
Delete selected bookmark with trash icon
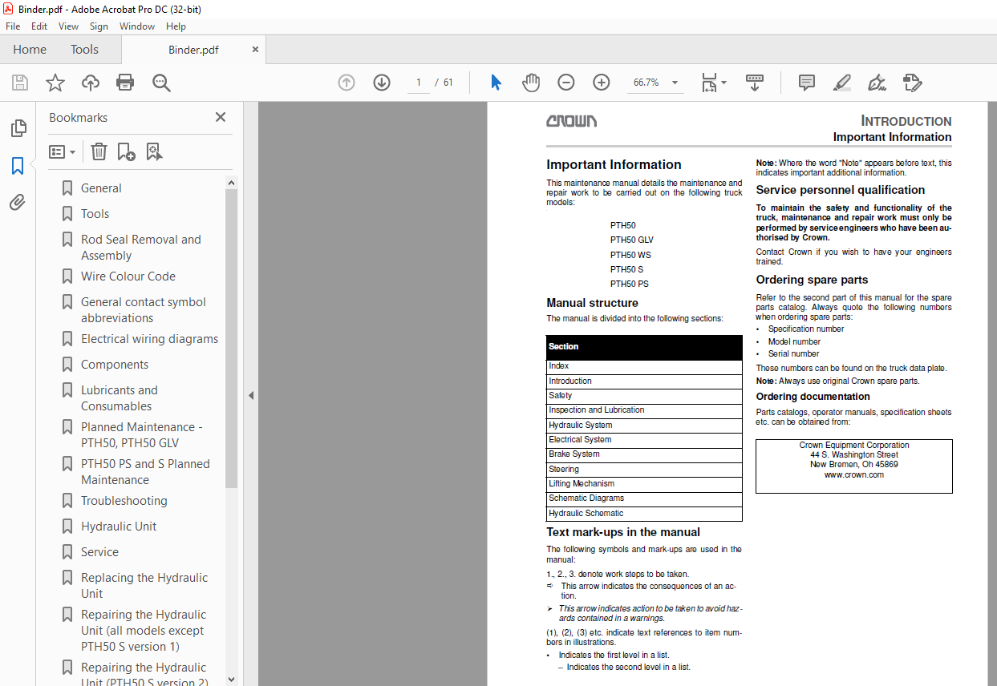pyautogui.click(x=99, y=151)
